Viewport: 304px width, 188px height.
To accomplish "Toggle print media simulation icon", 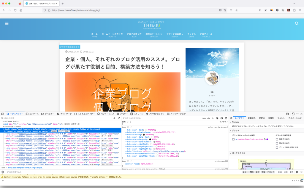I will (226, 118).
